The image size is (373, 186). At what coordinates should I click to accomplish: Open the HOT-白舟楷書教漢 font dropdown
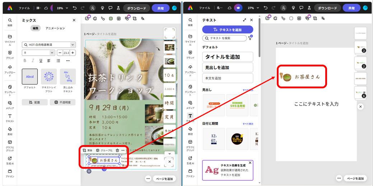48,45
